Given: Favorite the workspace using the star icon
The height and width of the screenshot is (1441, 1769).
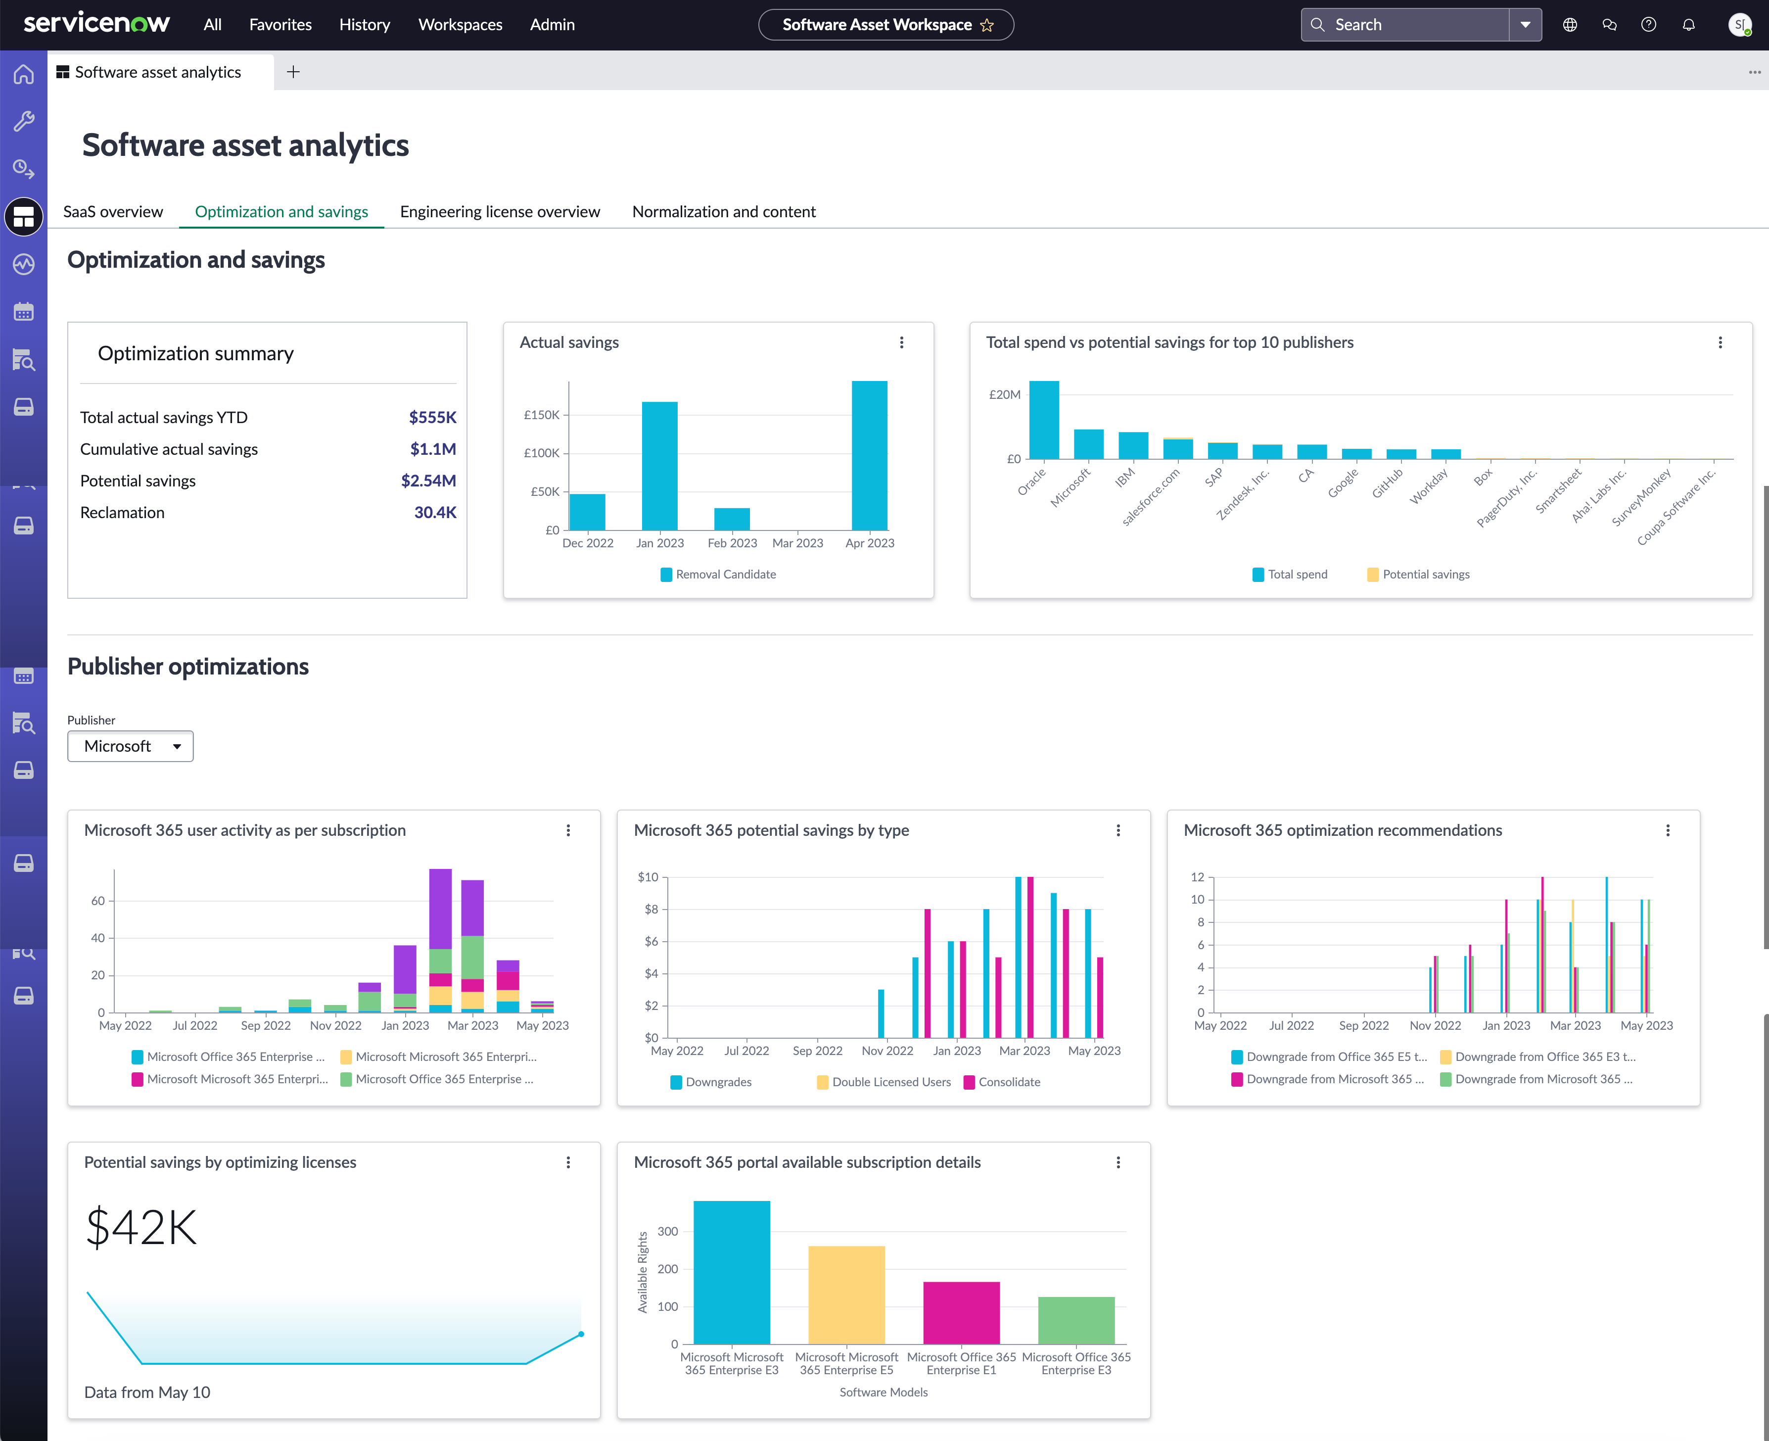Looking at the screenshot, I should click(986, 25).
